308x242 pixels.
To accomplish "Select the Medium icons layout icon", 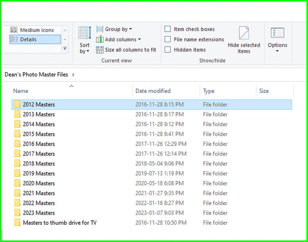I will [14, 30].
